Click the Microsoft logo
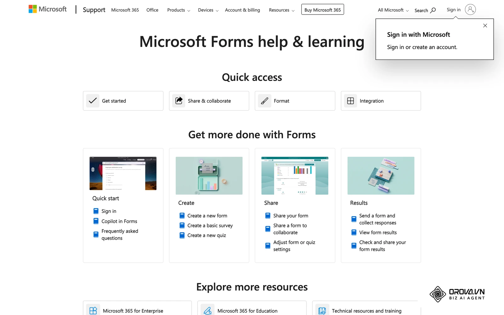Image resolution: width=504 pixels, height=315 pixels. click(x=48, y=9)
